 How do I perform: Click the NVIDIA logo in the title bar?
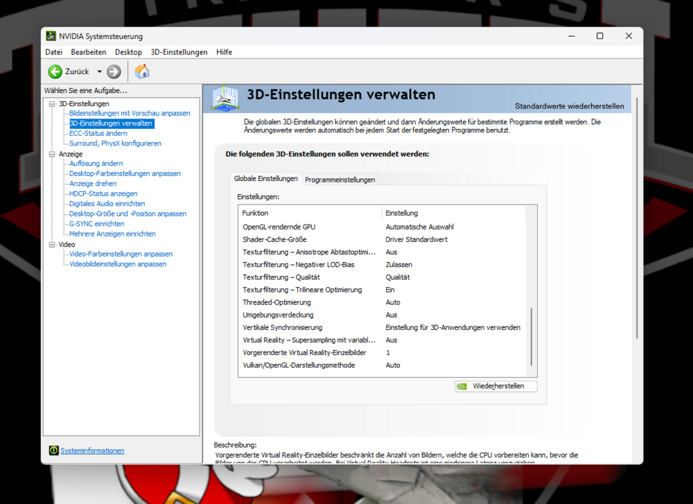[x=51, y=35]
